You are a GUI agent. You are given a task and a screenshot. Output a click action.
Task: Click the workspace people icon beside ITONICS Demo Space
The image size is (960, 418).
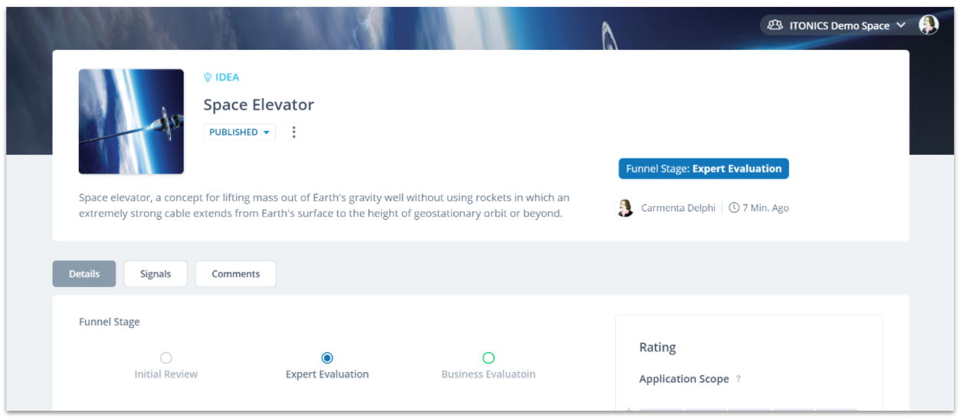click(776, 25)
